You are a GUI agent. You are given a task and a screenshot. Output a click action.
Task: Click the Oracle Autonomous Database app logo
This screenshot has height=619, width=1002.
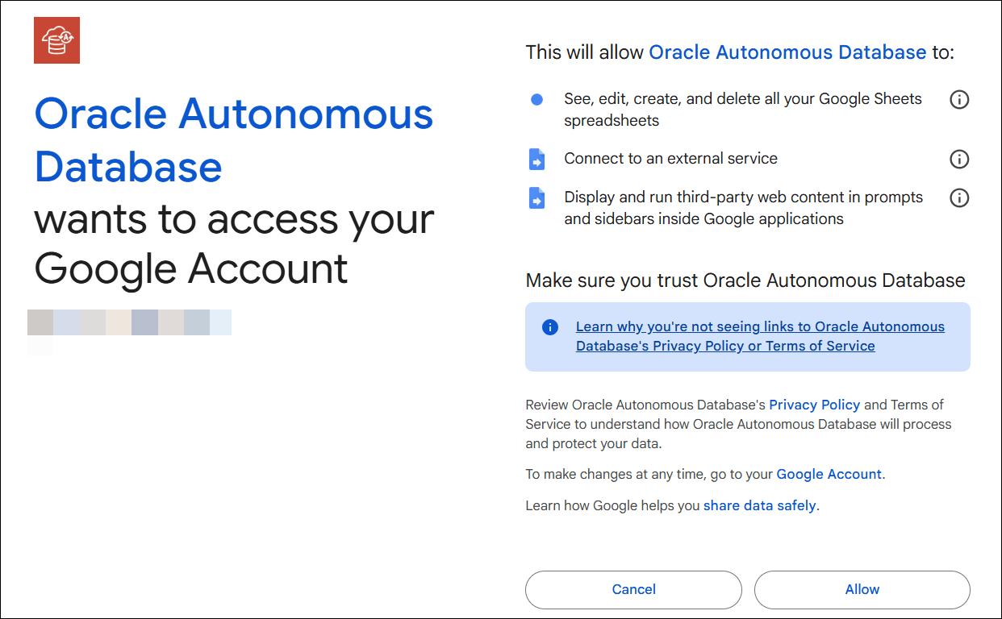(56, 39)
